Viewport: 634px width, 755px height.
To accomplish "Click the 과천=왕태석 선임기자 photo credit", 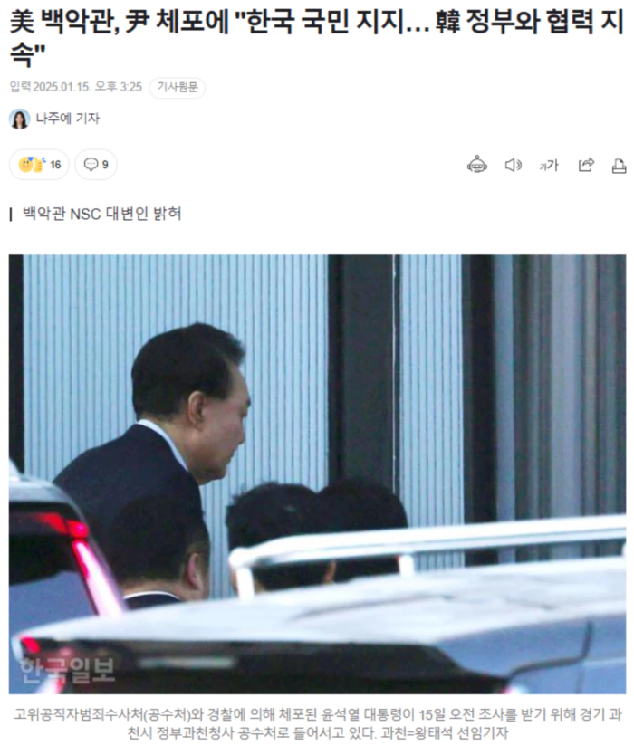I will (444, 733).
